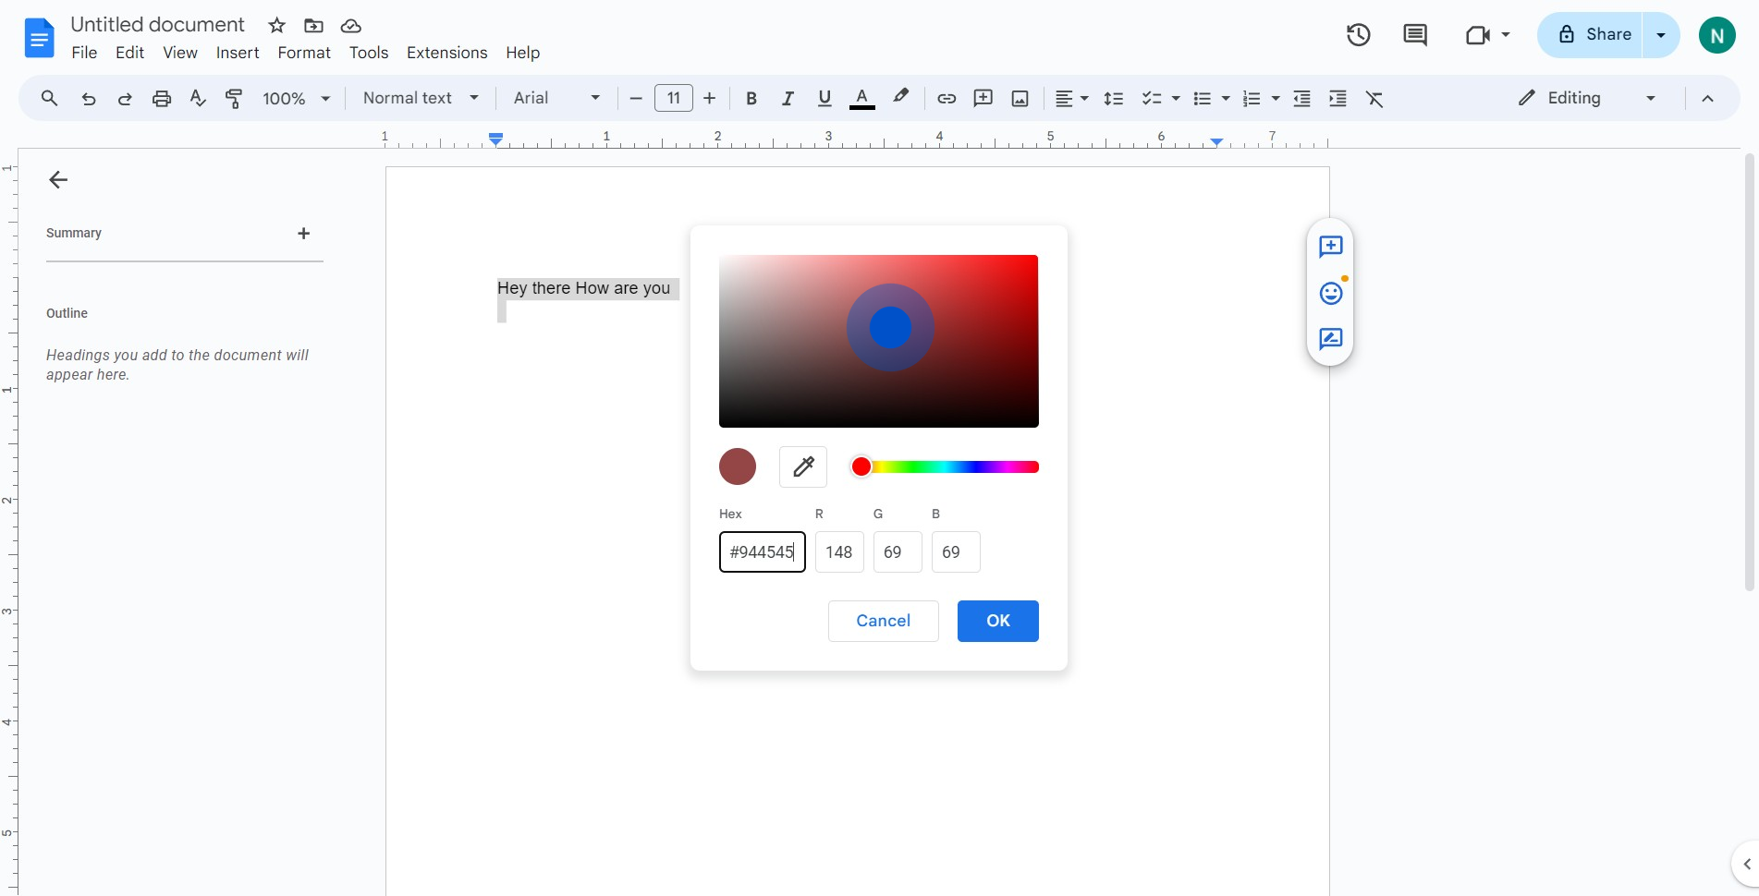Undo the last action
The width and height of the screenshot is (1759, 896).
[89, 99]
